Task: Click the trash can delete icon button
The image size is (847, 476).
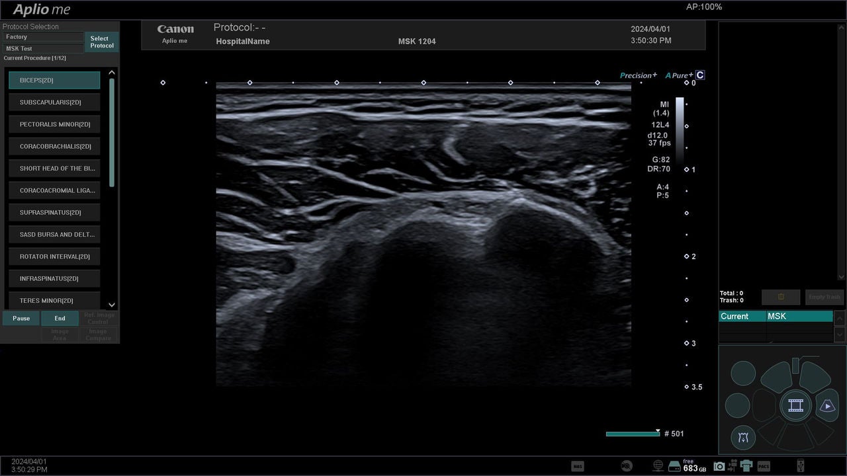Action: [x=781, y=297]
